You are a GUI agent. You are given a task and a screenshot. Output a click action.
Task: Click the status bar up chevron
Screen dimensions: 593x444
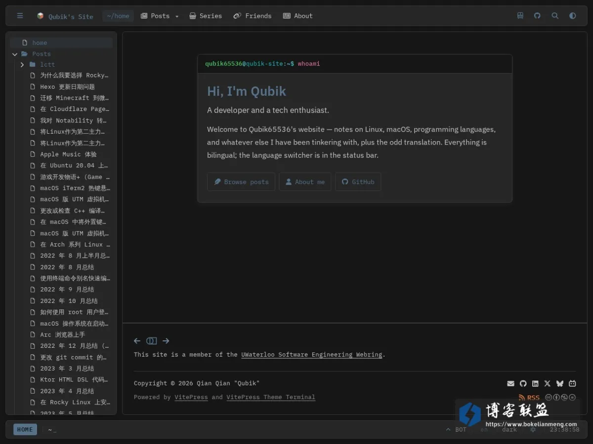point(448,430)
